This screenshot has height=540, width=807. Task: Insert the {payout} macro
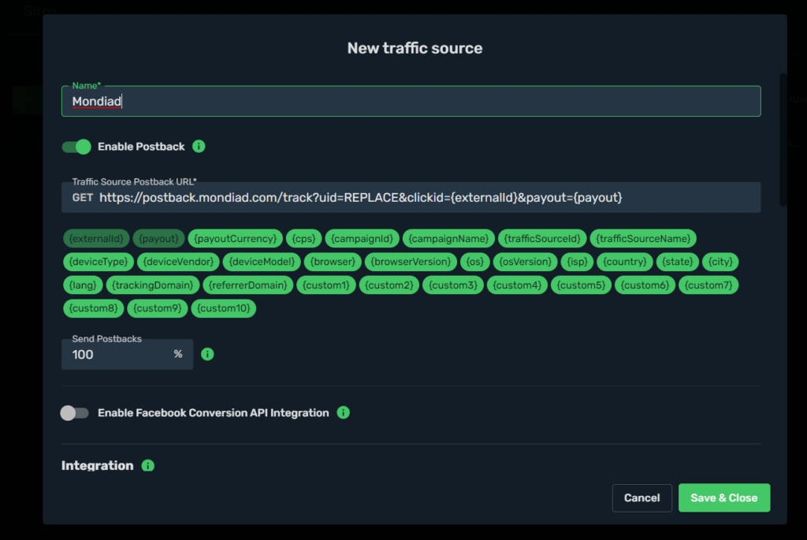point(158,238)
